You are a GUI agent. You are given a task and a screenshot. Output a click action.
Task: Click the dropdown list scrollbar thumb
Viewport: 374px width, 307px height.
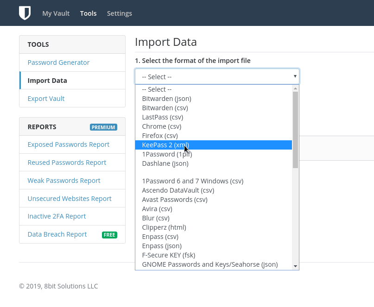295,130
